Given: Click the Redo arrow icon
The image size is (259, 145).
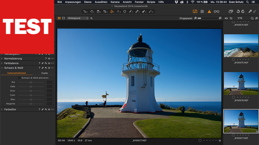Looking at the screenshot, I should point(243,11).
